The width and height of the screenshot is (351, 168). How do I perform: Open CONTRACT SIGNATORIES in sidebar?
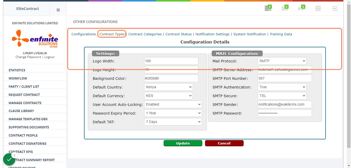point(27,143)
